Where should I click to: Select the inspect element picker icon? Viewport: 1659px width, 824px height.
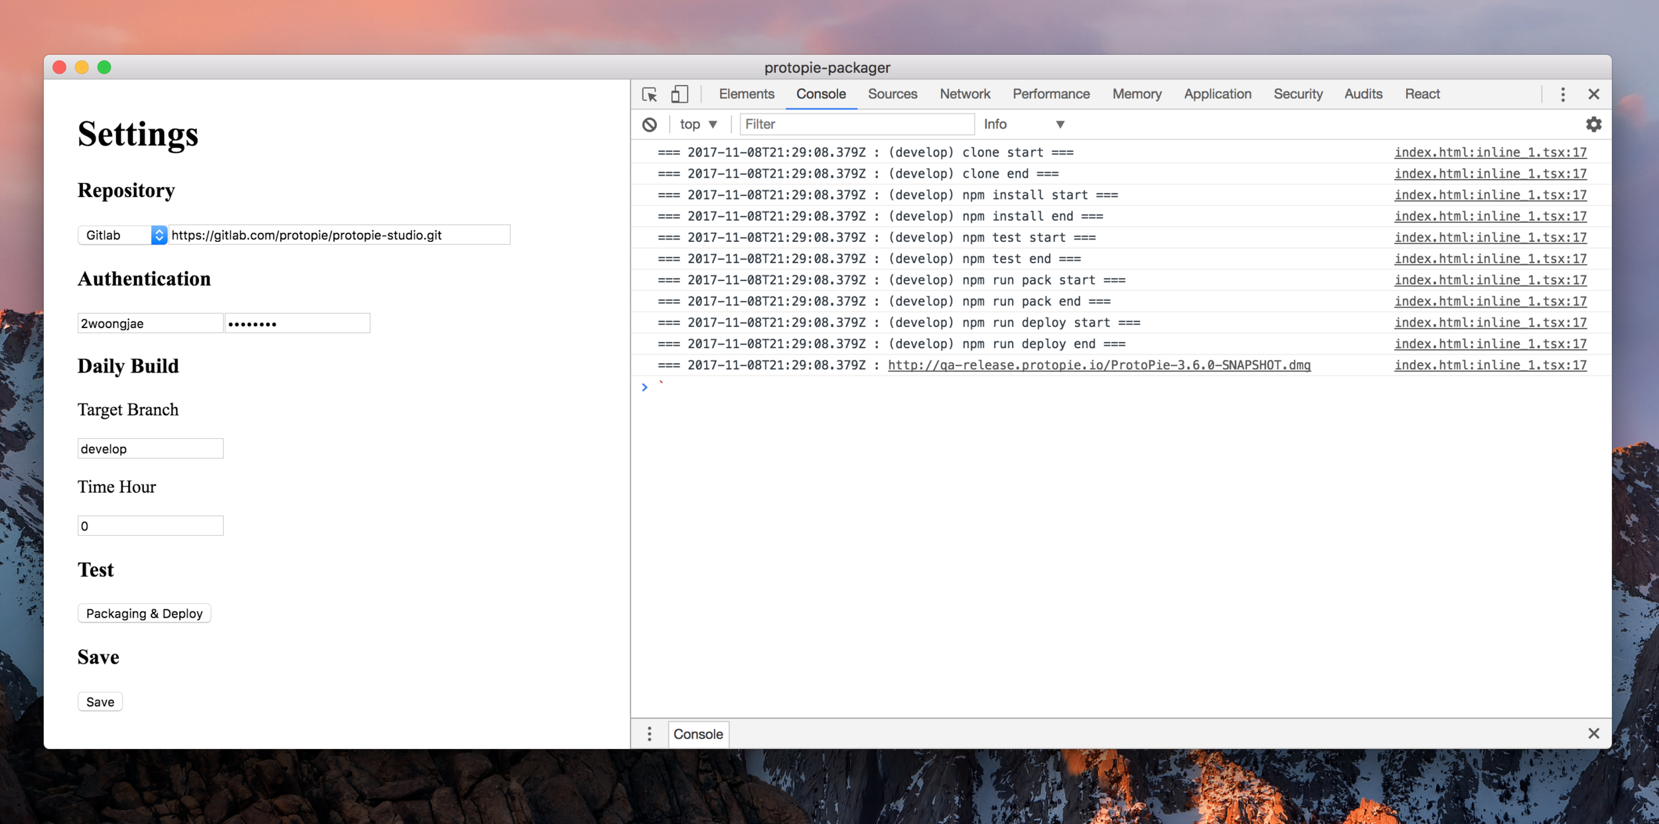(x=650, y=94)
